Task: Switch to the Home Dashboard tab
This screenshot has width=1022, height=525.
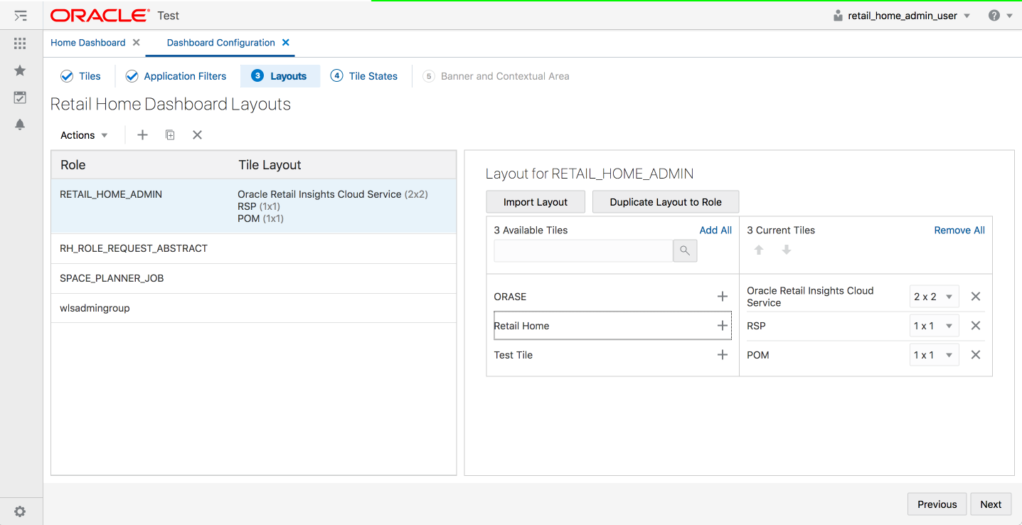Action: (x=88, y=43)
